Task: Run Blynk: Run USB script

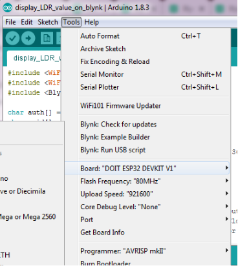Action: pos(147,150)
